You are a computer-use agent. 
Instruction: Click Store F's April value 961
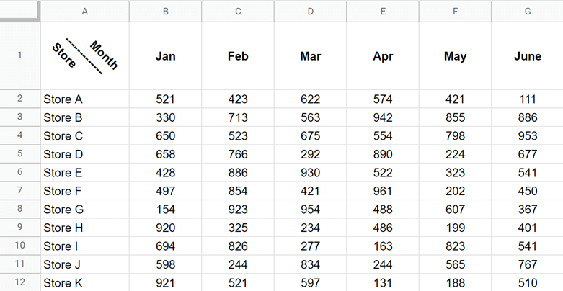[x=382, y=190]
